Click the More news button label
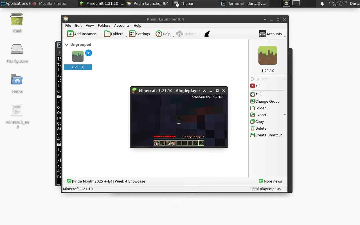This screenshot has width=360, height=225. pos(273,181)
